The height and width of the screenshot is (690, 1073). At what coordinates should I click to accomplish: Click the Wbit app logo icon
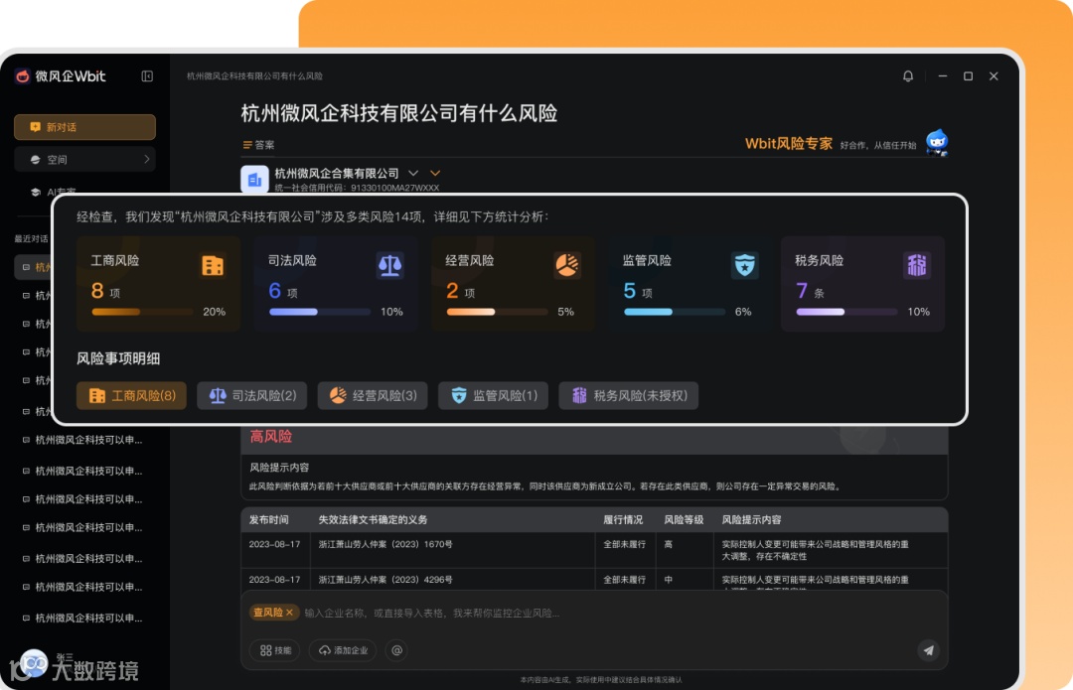click(x=23, y=75)
